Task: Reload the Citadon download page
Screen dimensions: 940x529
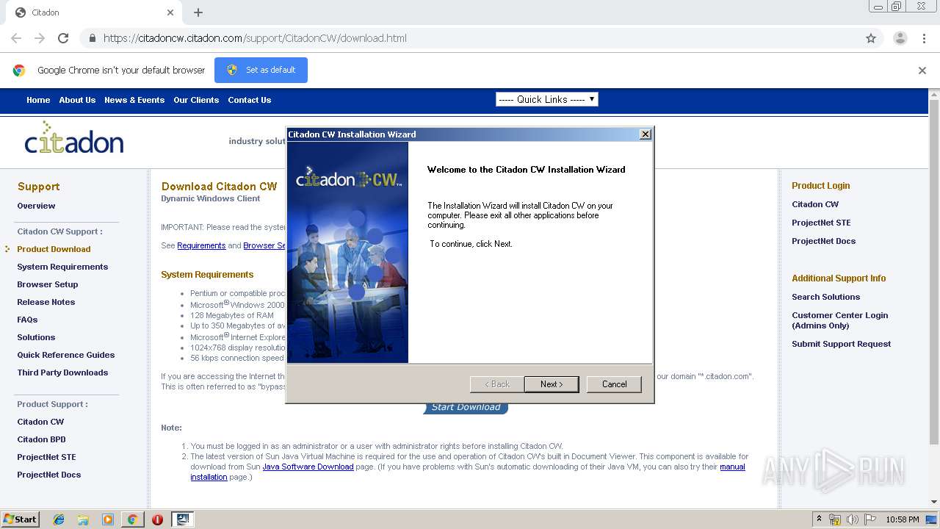Action: click(x=63, y=38)
